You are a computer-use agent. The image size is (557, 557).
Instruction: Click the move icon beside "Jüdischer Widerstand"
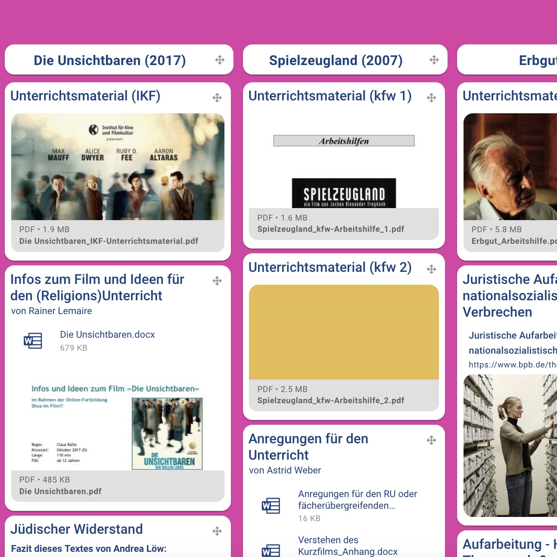(x=217, y=531)
